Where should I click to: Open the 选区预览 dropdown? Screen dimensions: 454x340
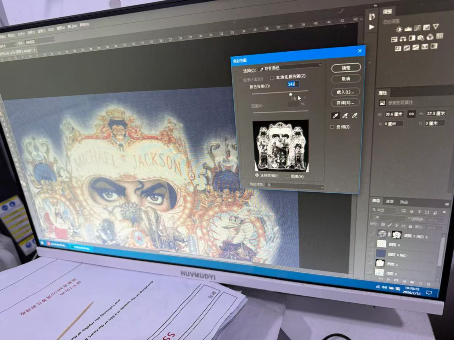click(295, 186)
